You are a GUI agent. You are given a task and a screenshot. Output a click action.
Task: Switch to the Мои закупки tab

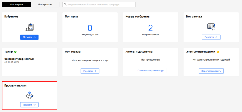click(16, 5)
